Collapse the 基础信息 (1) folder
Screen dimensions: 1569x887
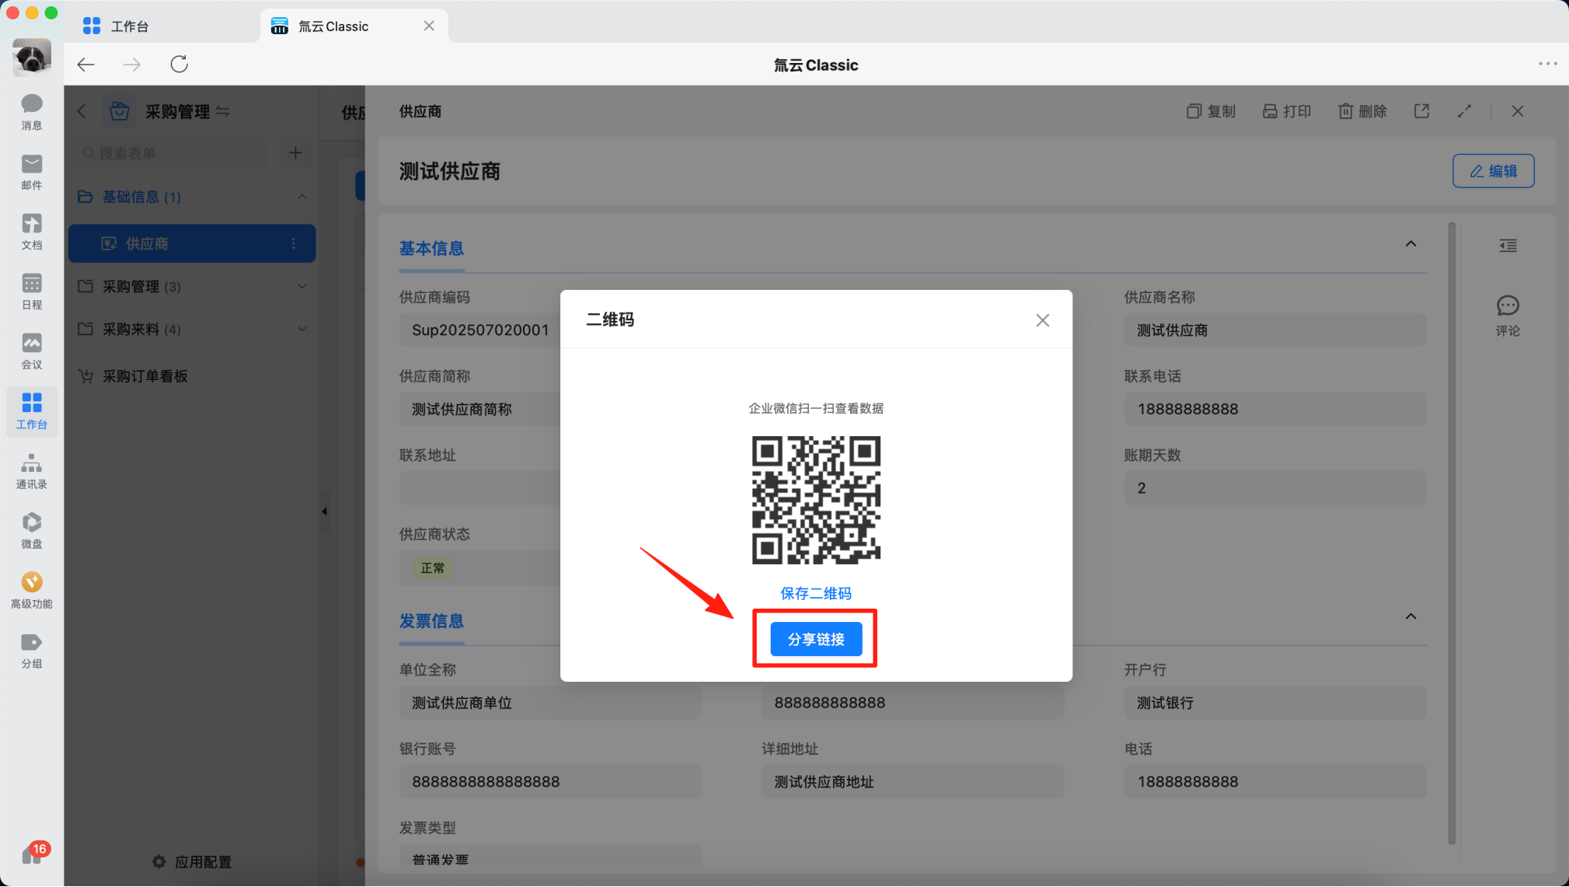tap(302, 197)
